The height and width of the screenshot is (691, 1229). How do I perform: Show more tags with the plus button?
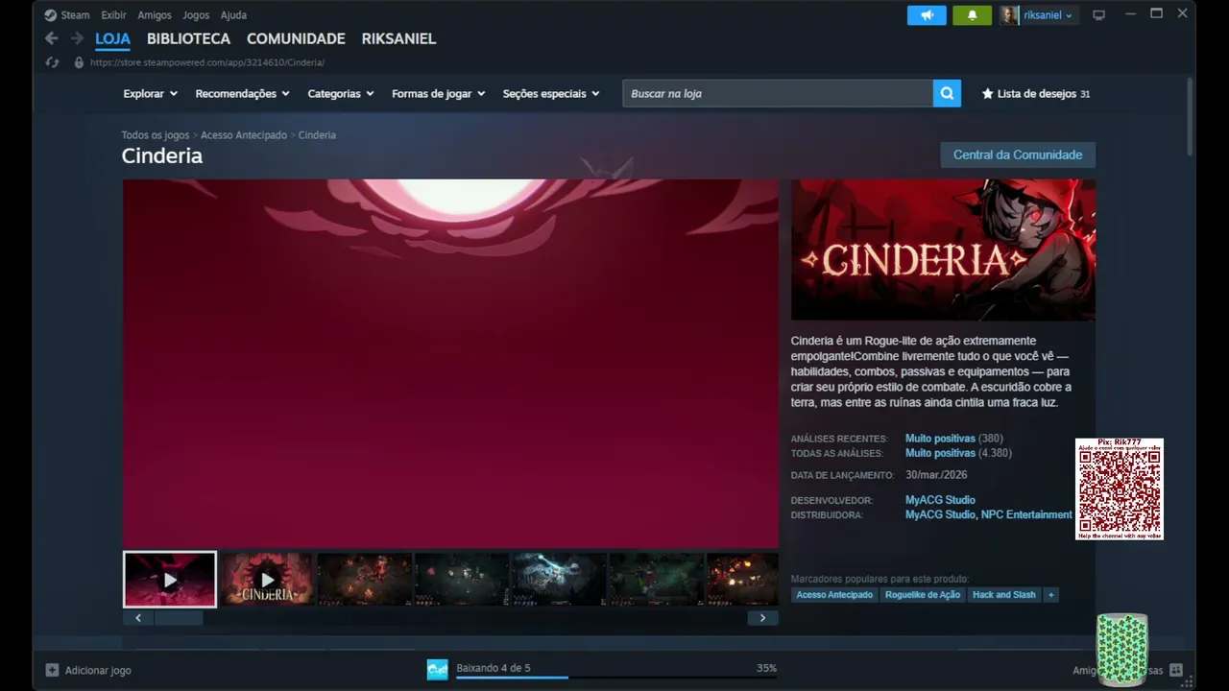pyautogui.click(x=1050, y=595)
